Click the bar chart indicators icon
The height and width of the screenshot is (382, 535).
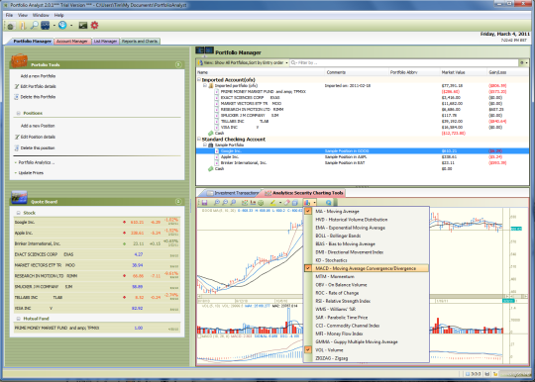click(307, 203)
